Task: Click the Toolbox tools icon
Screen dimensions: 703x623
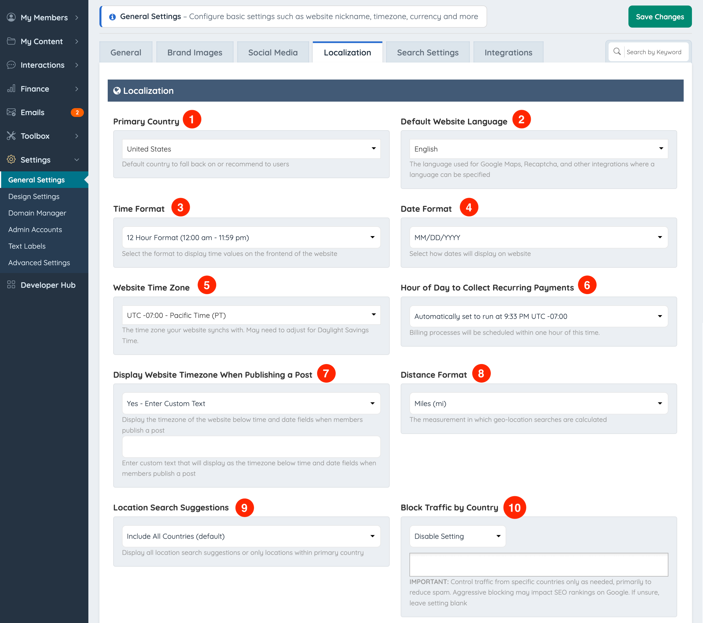Action: [11, 136]
